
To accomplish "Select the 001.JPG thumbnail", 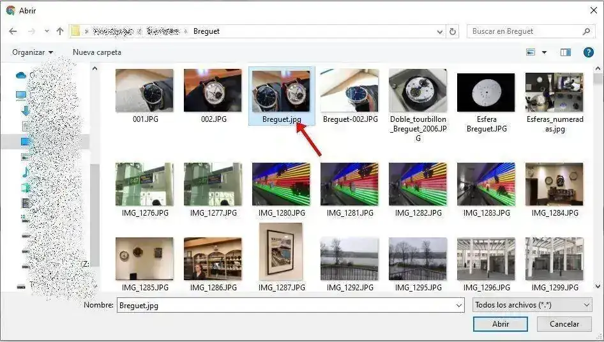I will (144, 91).
